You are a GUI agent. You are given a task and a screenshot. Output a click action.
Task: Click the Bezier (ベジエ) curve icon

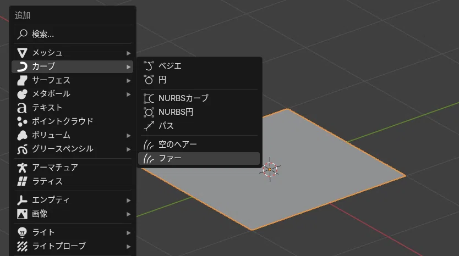(149, 66)
